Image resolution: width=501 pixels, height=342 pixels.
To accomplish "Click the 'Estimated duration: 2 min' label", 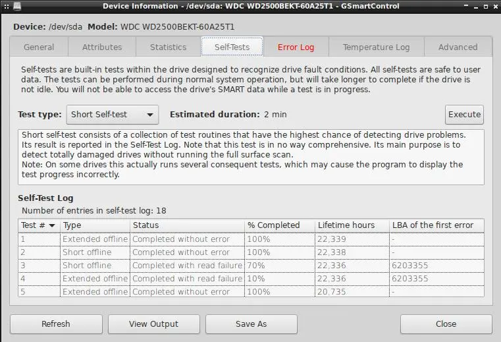I will [228, 115].
